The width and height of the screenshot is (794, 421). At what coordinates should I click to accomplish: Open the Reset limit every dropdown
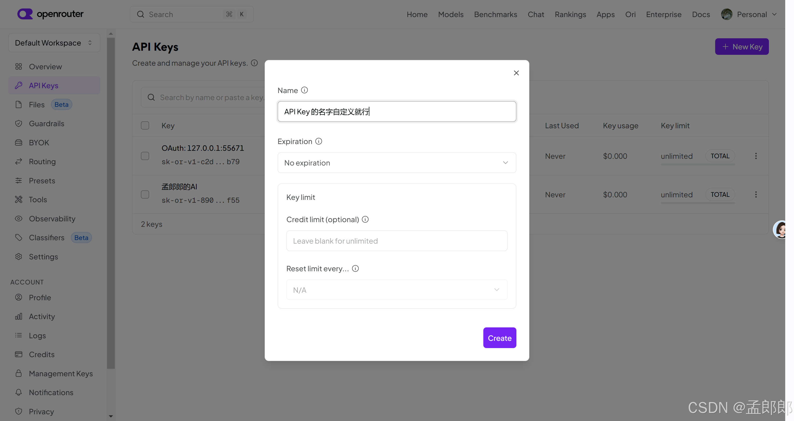point(397,290)
